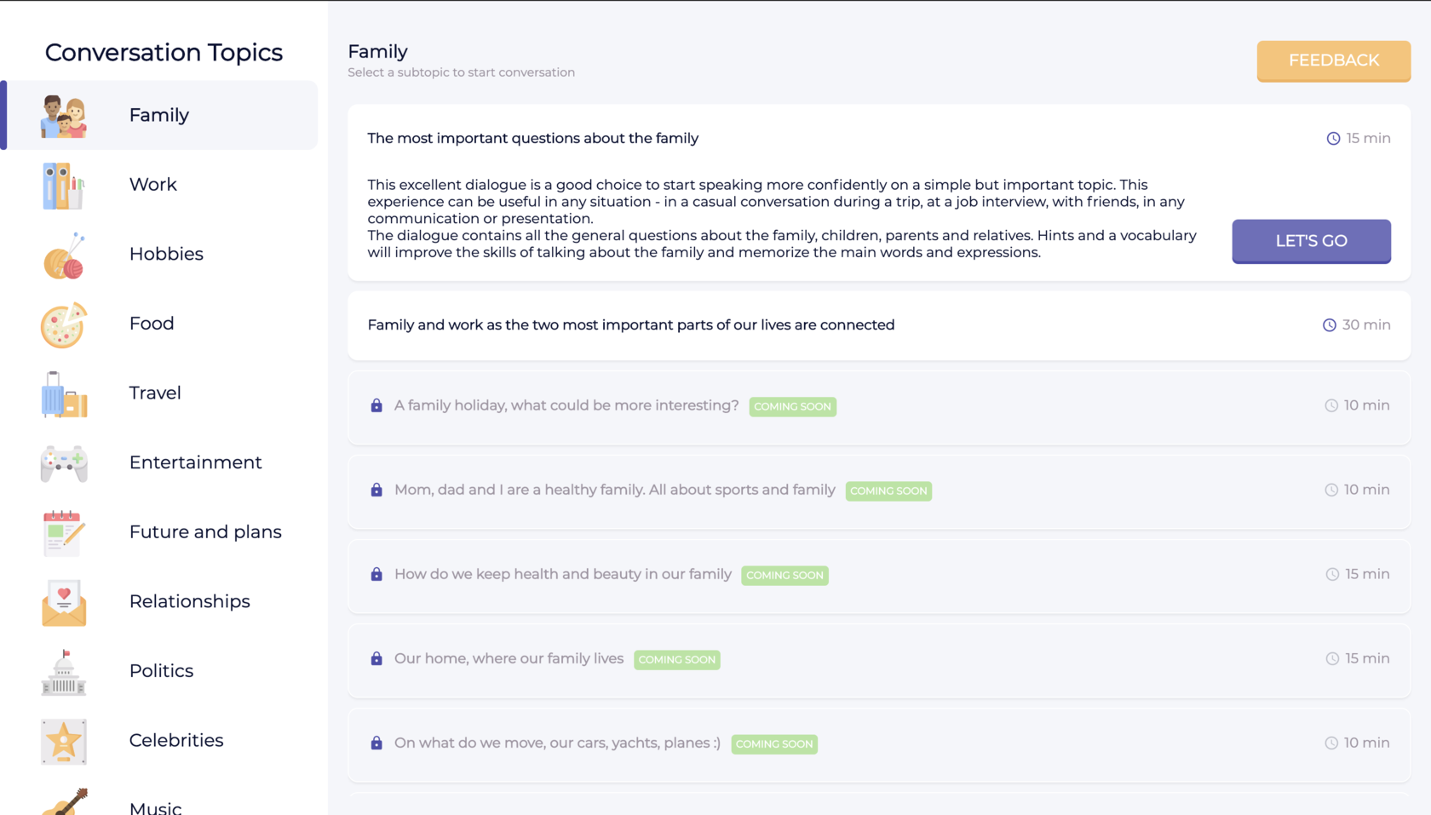Expand the Our home subtopic row
Image resolution: width=1431 pixels, height=815 pixels.
click(509, 659)
